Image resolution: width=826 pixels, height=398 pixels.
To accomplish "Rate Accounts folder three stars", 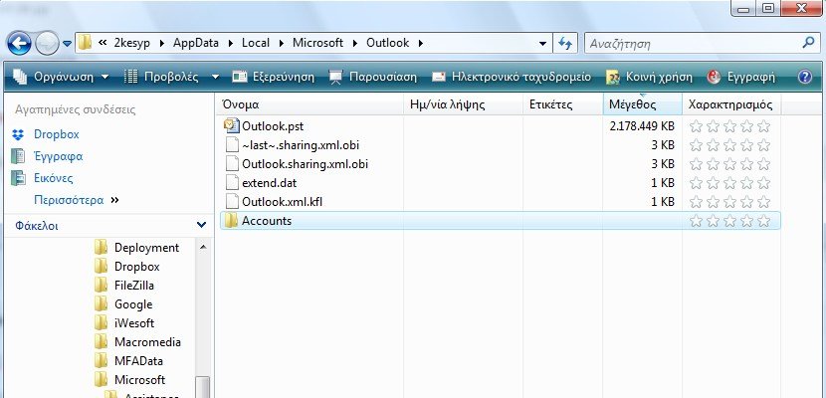I will pos(729,221).
